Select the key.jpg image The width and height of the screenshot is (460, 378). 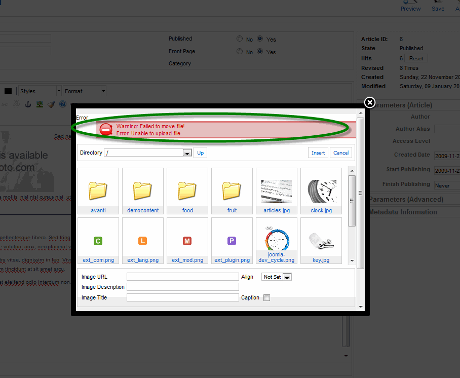pos(322,241)
